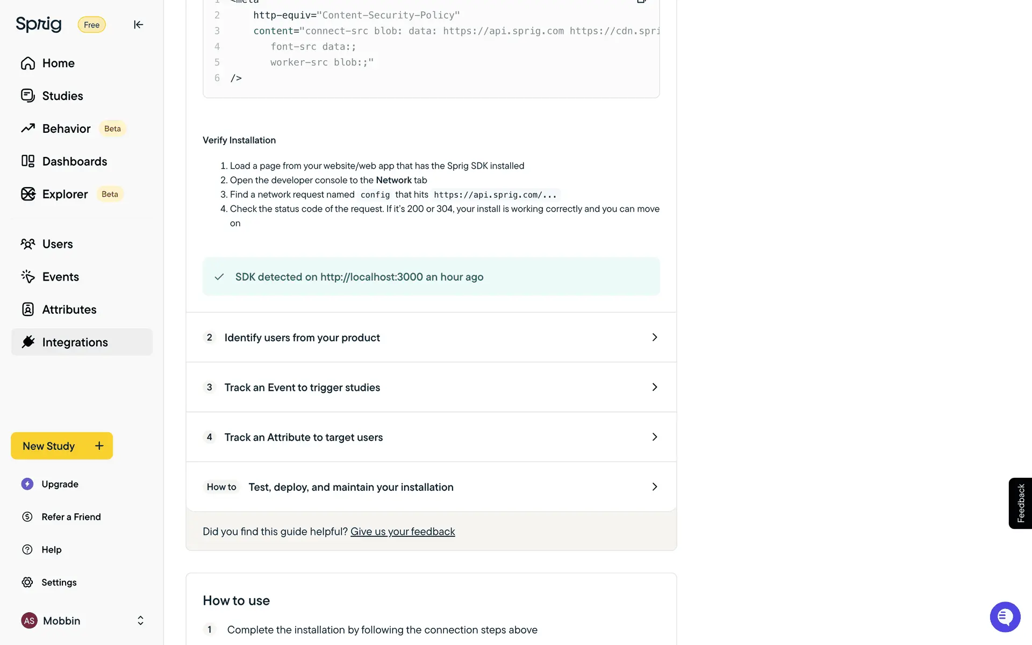Click the Explorer icon
1032x645 pixels.
click(x=28, y=194)
